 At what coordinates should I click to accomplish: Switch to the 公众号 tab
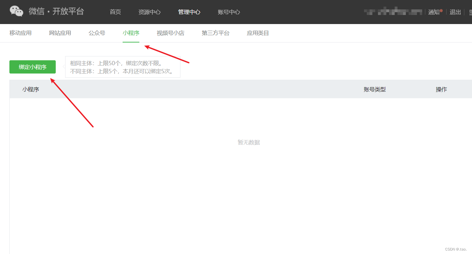tap(97, 33)
